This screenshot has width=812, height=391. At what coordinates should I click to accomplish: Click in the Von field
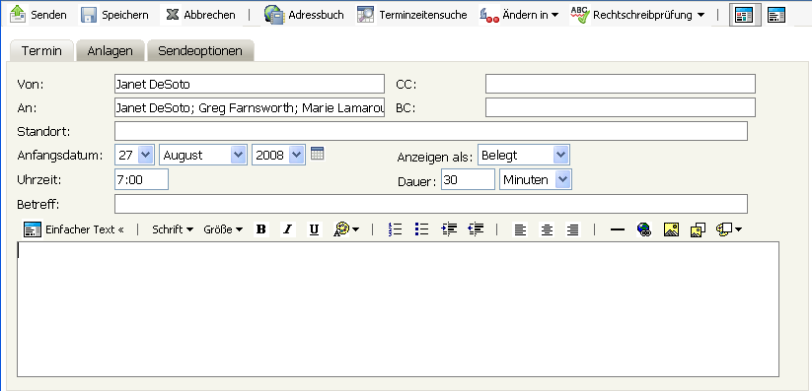point(250,84)
